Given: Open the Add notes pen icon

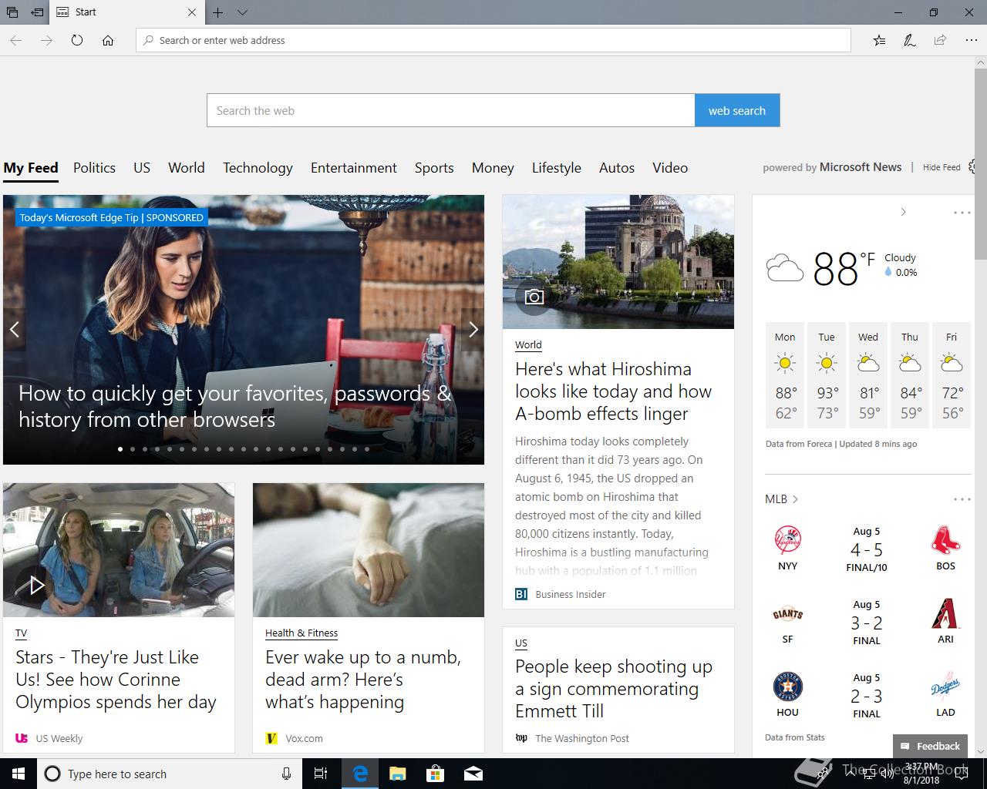Looking at the screenshot, I should click(x=910, y=40).
